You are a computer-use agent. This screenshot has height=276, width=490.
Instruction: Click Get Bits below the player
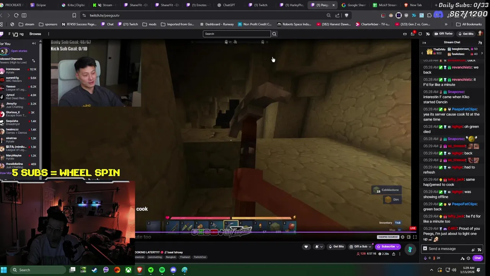tap(336, 246)
